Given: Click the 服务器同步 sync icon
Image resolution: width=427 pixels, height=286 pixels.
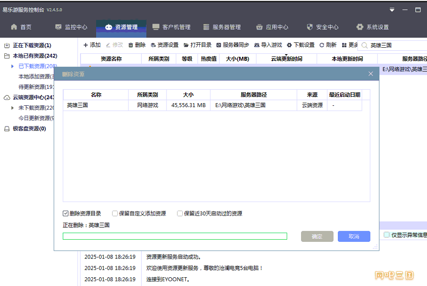Looking at the screenshot, I should [219, 45].
